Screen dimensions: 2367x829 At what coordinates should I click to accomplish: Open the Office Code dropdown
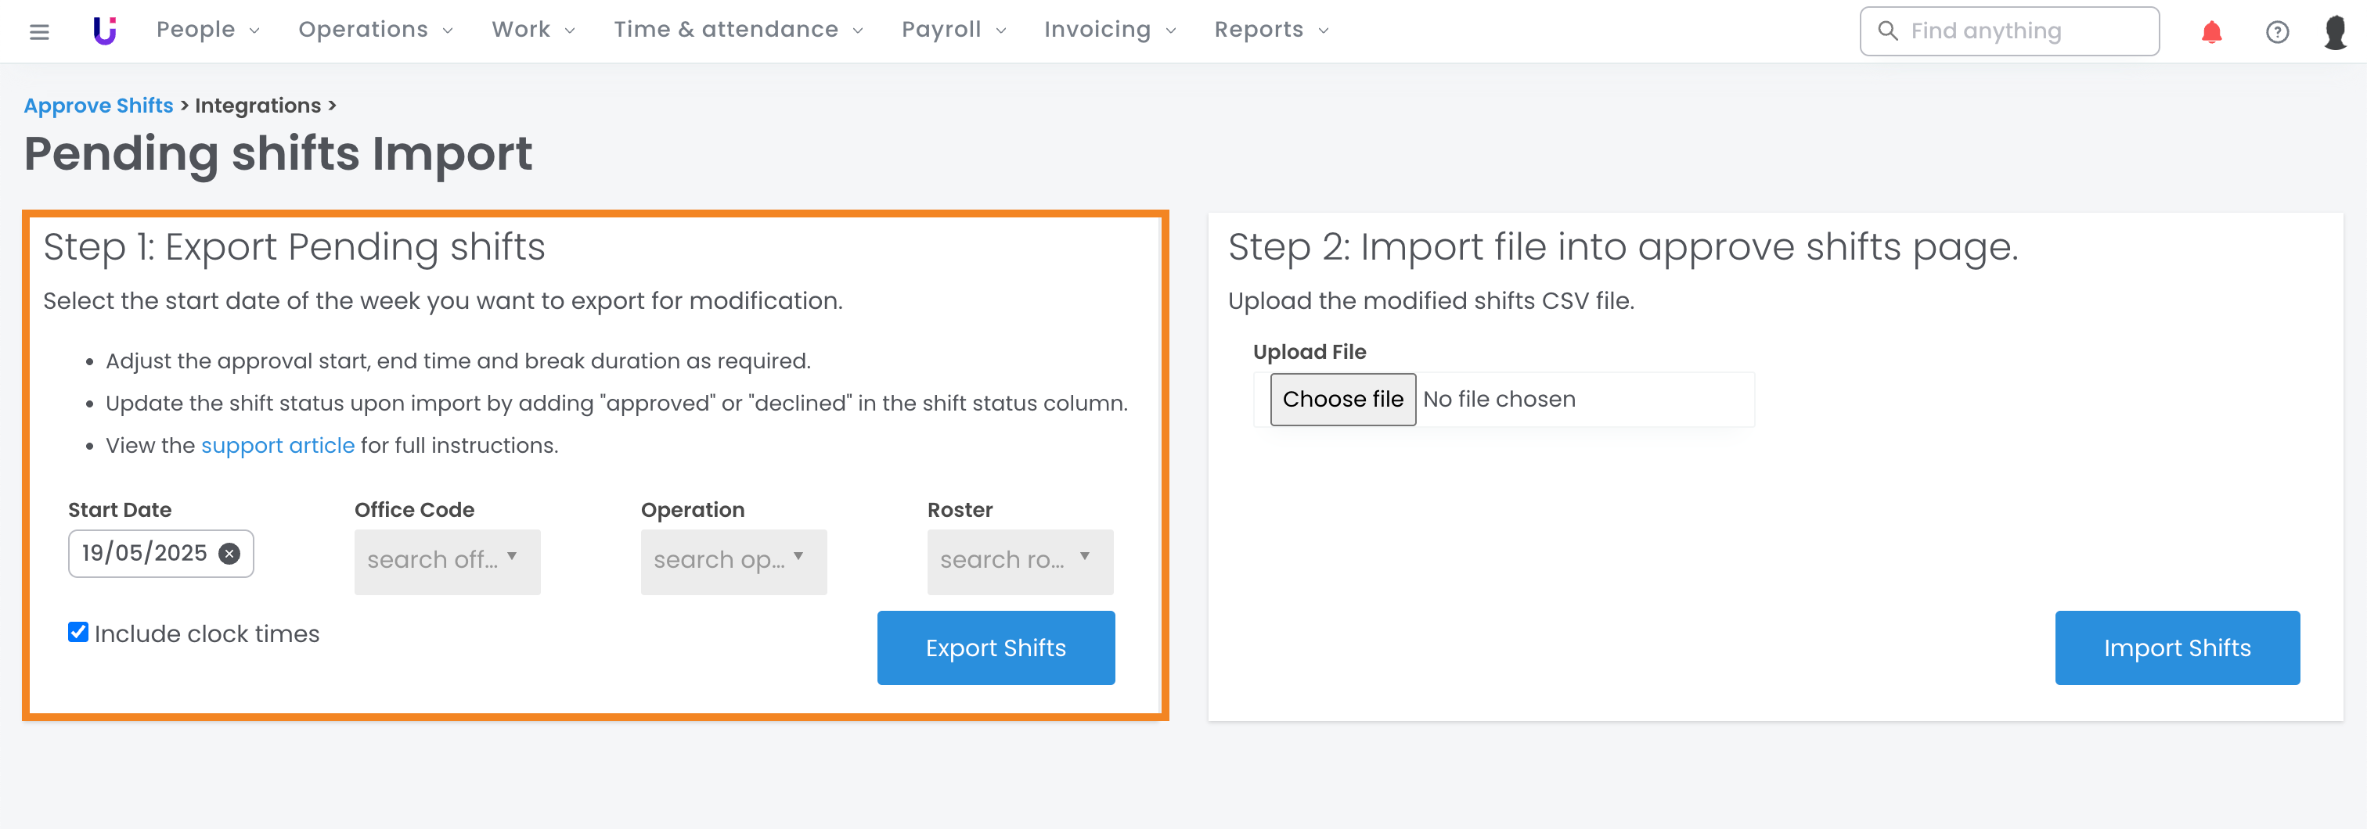447,561
